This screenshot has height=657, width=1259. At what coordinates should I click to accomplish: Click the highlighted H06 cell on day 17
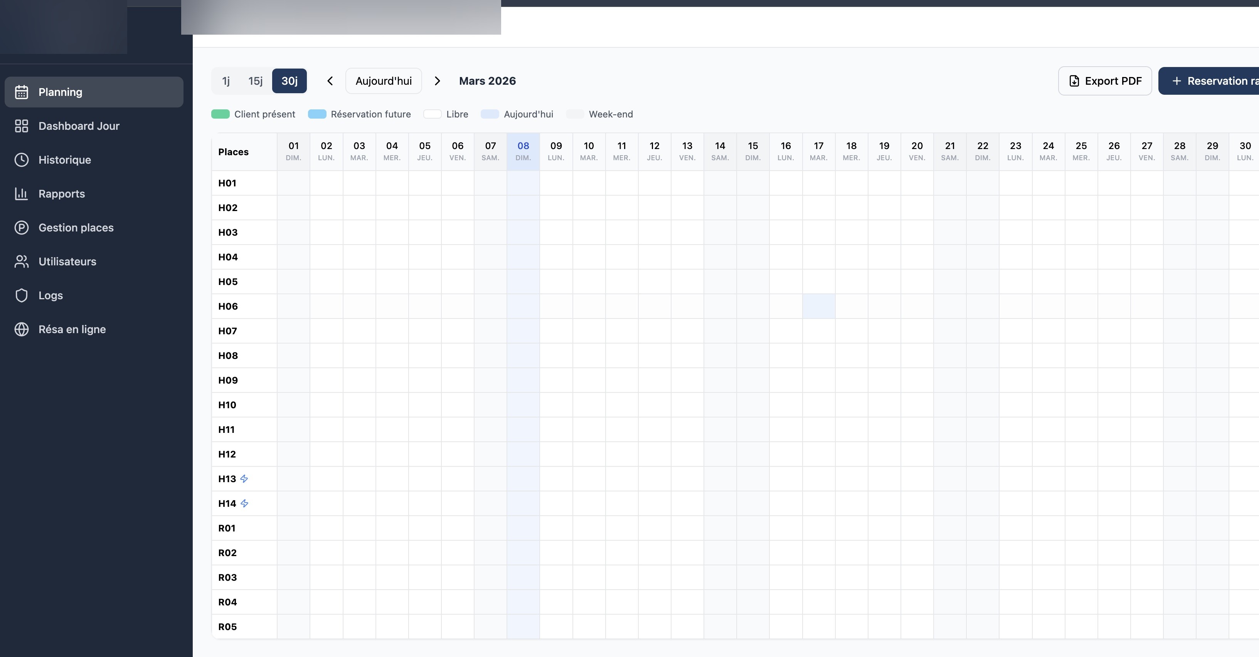tap(819, 307)
